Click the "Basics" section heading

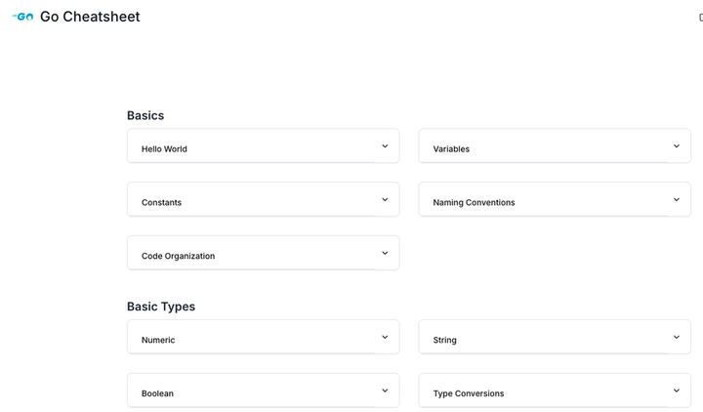(x=145, y=115)
